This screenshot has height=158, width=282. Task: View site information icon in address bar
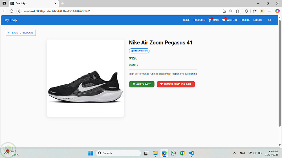coord(20,11)
